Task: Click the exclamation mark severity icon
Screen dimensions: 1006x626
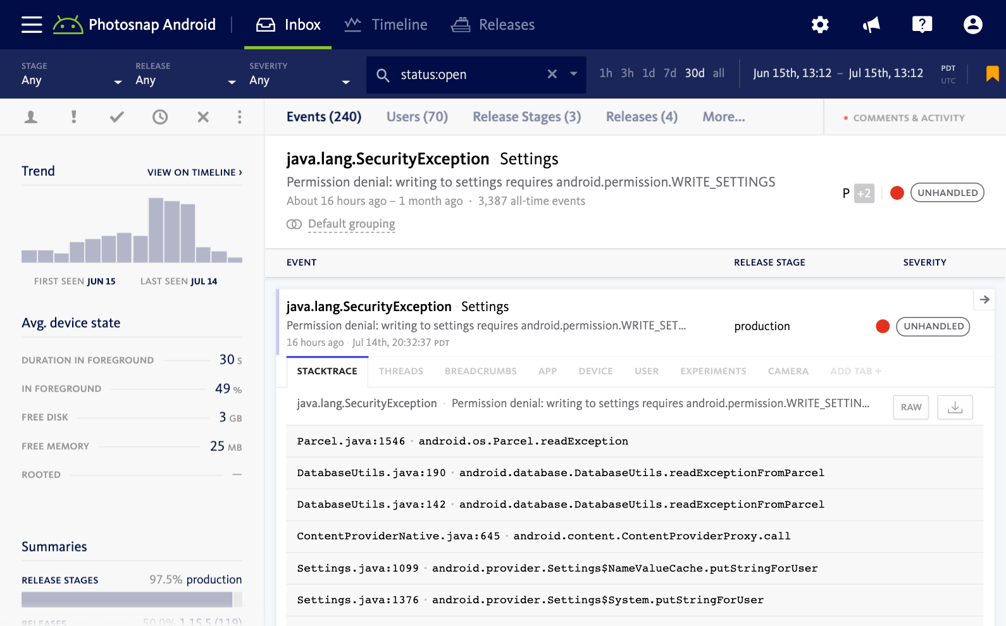Action: (x=74, y=117)
